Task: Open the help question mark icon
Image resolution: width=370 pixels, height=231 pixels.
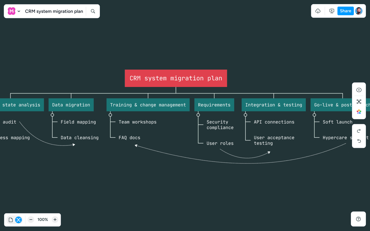Action: click(x=358, y=219)
